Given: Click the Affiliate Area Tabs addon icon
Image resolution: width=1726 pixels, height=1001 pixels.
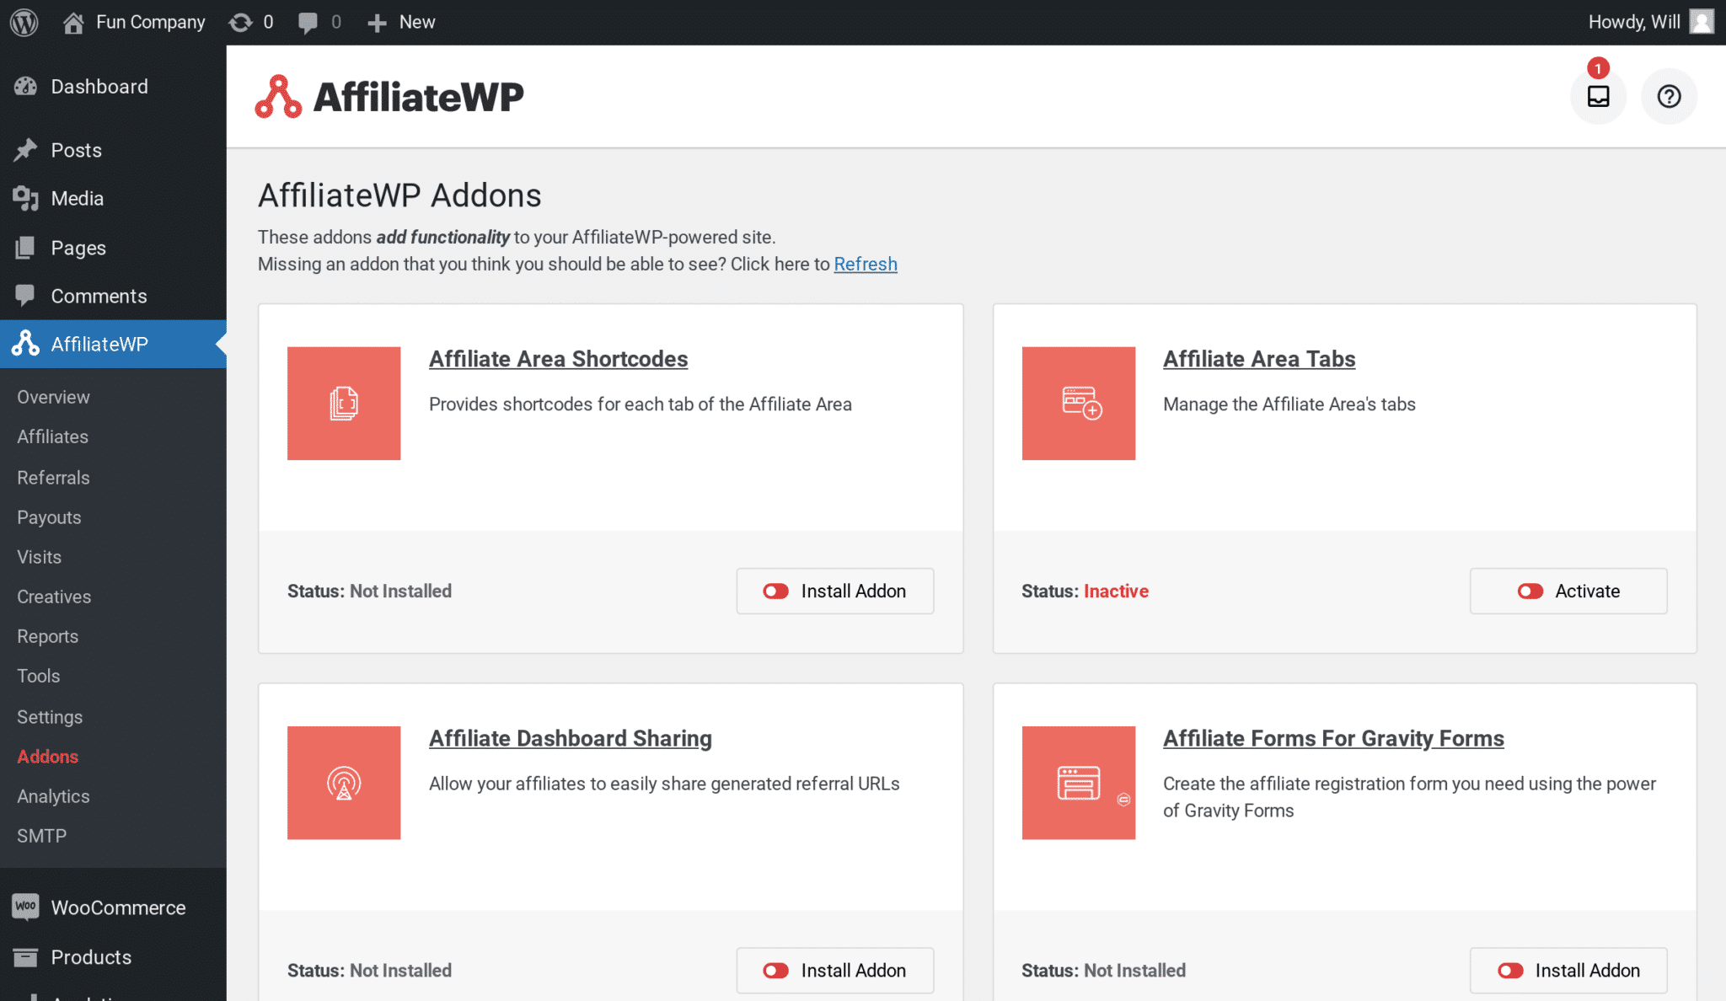Looking at the screenshot, I should tap(1079, 404).
